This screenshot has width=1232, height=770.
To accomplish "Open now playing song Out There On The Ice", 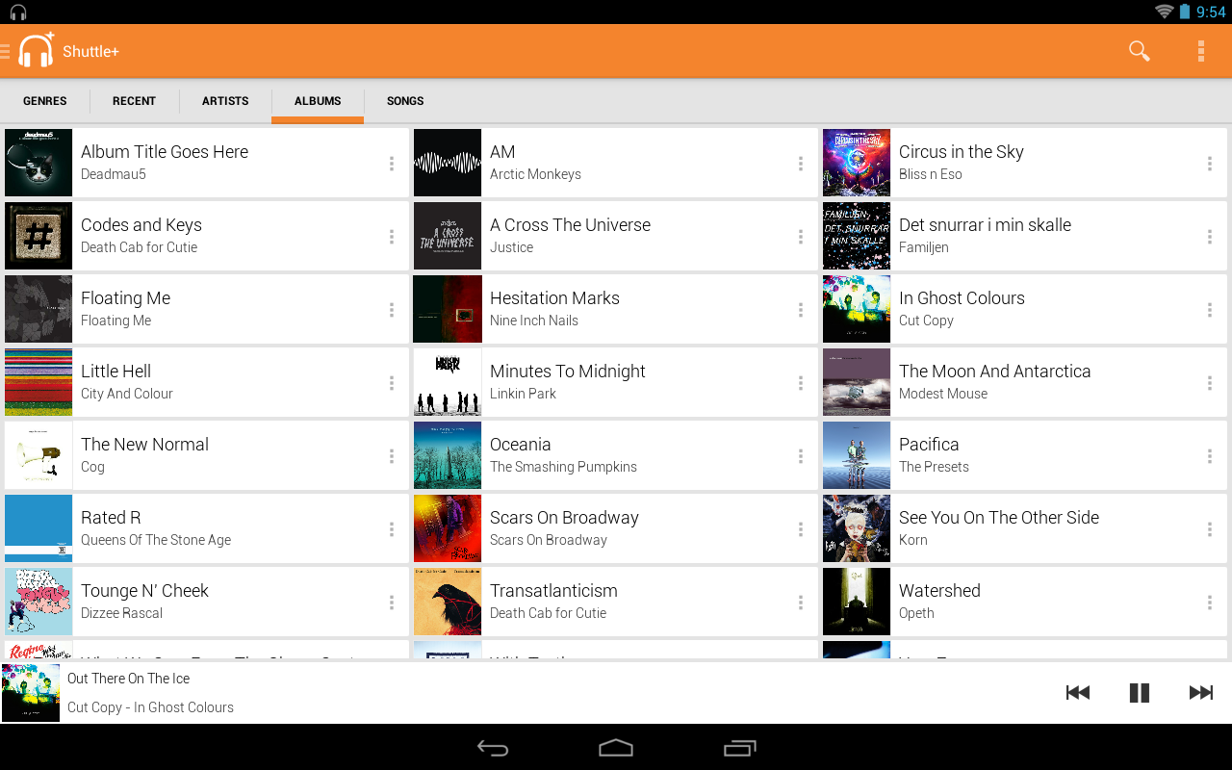I will click(129, 679).
